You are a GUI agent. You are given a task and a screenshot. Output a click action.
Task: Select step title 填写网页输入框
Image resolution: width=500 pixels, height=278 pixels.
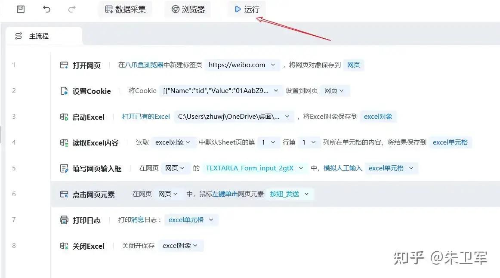[97, 168]
